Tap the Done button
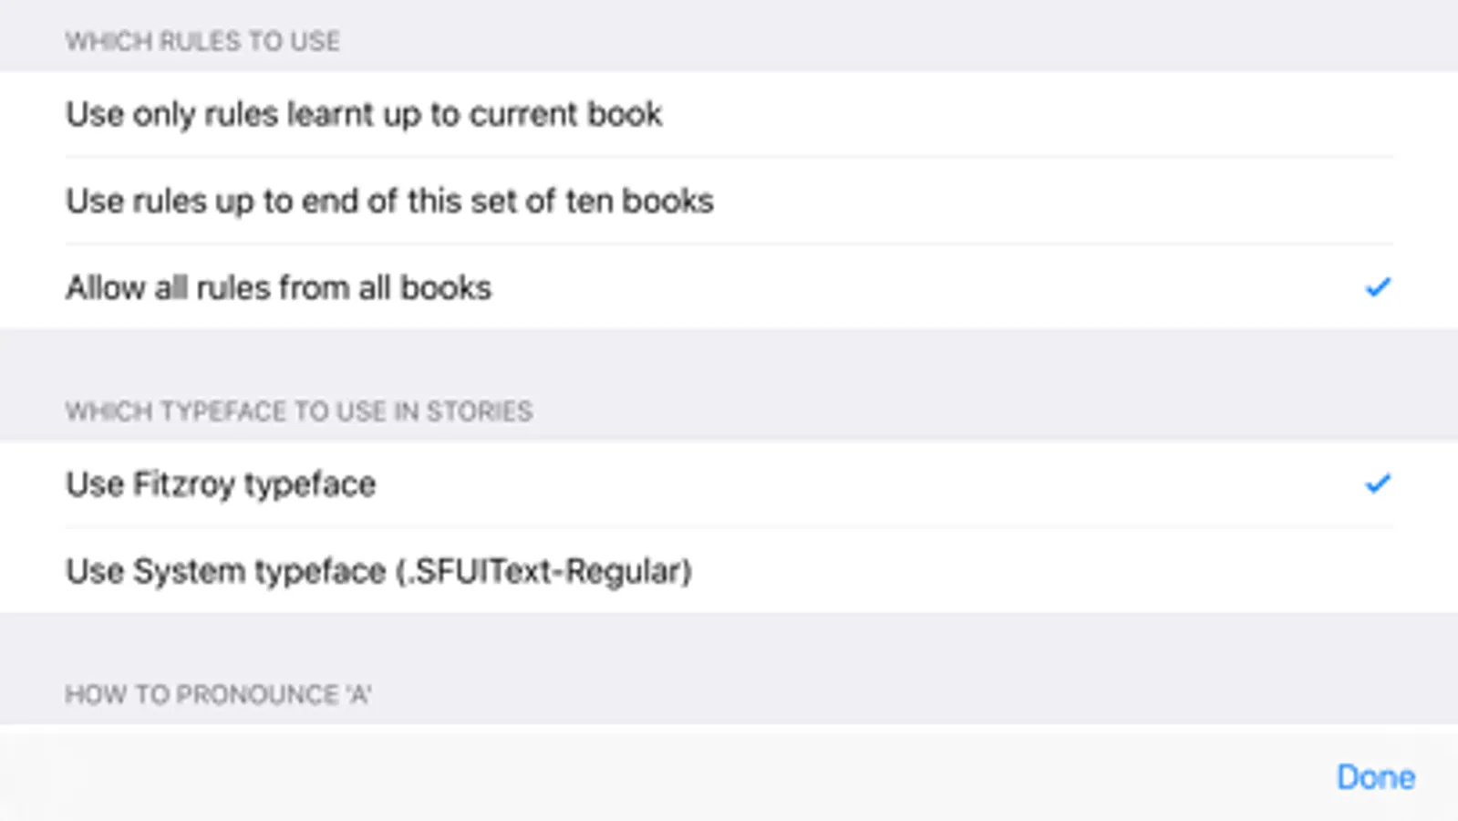Viewport: 1458px width, 821px height. [1375, 777]
